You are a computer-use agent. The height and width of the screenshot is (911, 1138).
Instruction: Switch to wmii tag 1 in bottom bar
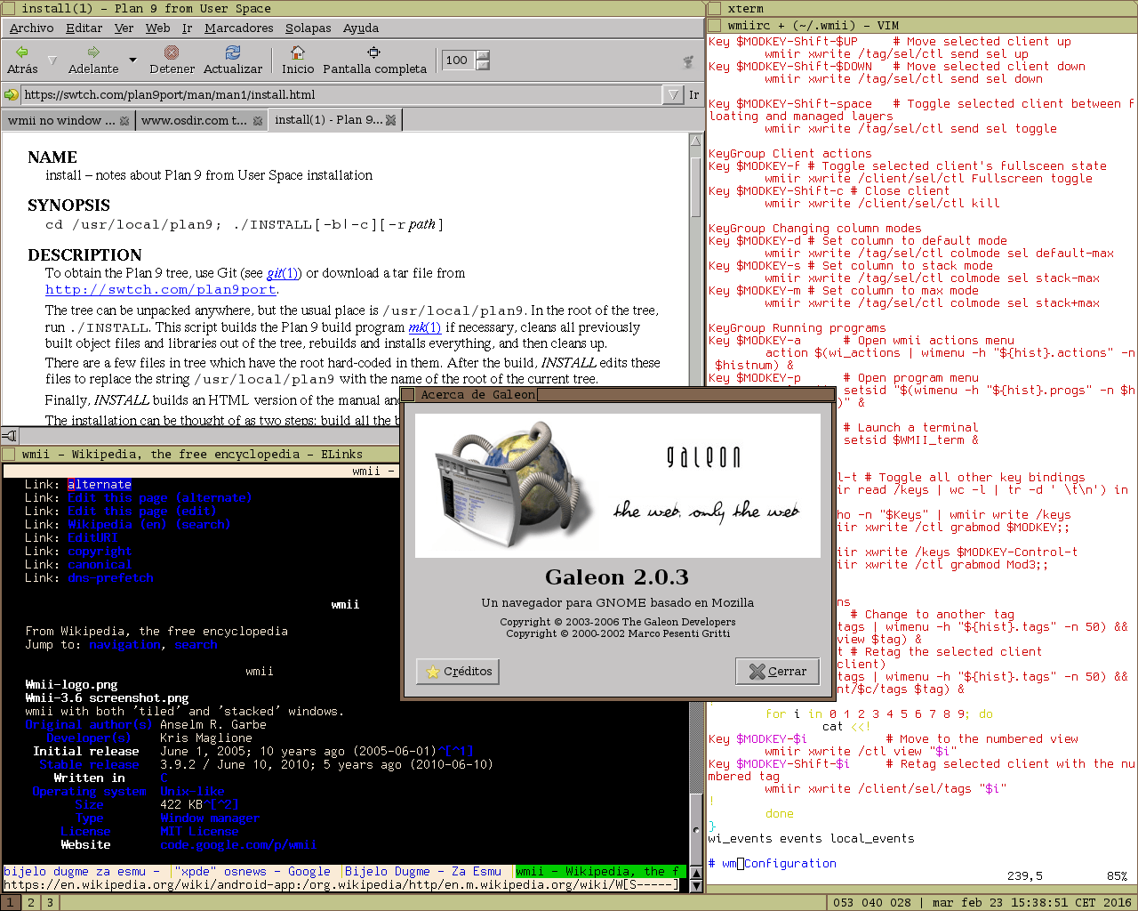12,903
